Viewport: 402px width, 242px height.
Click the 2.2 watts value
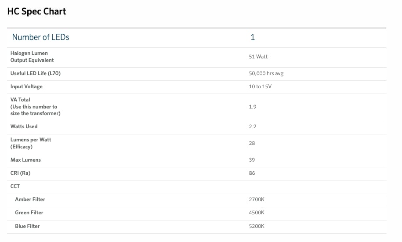click(253, 126)
